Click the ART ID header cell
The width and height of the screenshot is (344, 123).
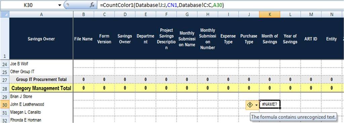311,39
